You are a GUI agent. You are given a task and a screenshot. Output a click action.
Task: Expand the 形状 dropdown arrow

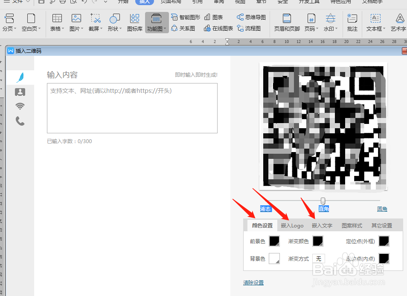120,29
